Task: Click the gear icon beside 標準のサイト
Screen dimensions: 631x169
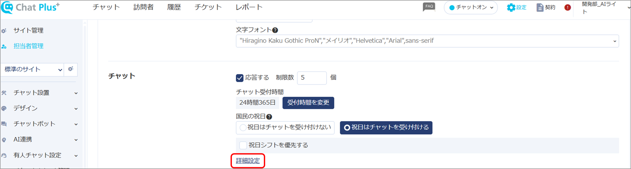Action: [71, 69]
